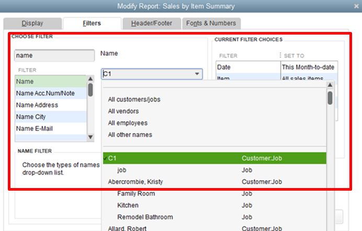
Task: Switch to the Display tab
Action: [x=32, y=24]
